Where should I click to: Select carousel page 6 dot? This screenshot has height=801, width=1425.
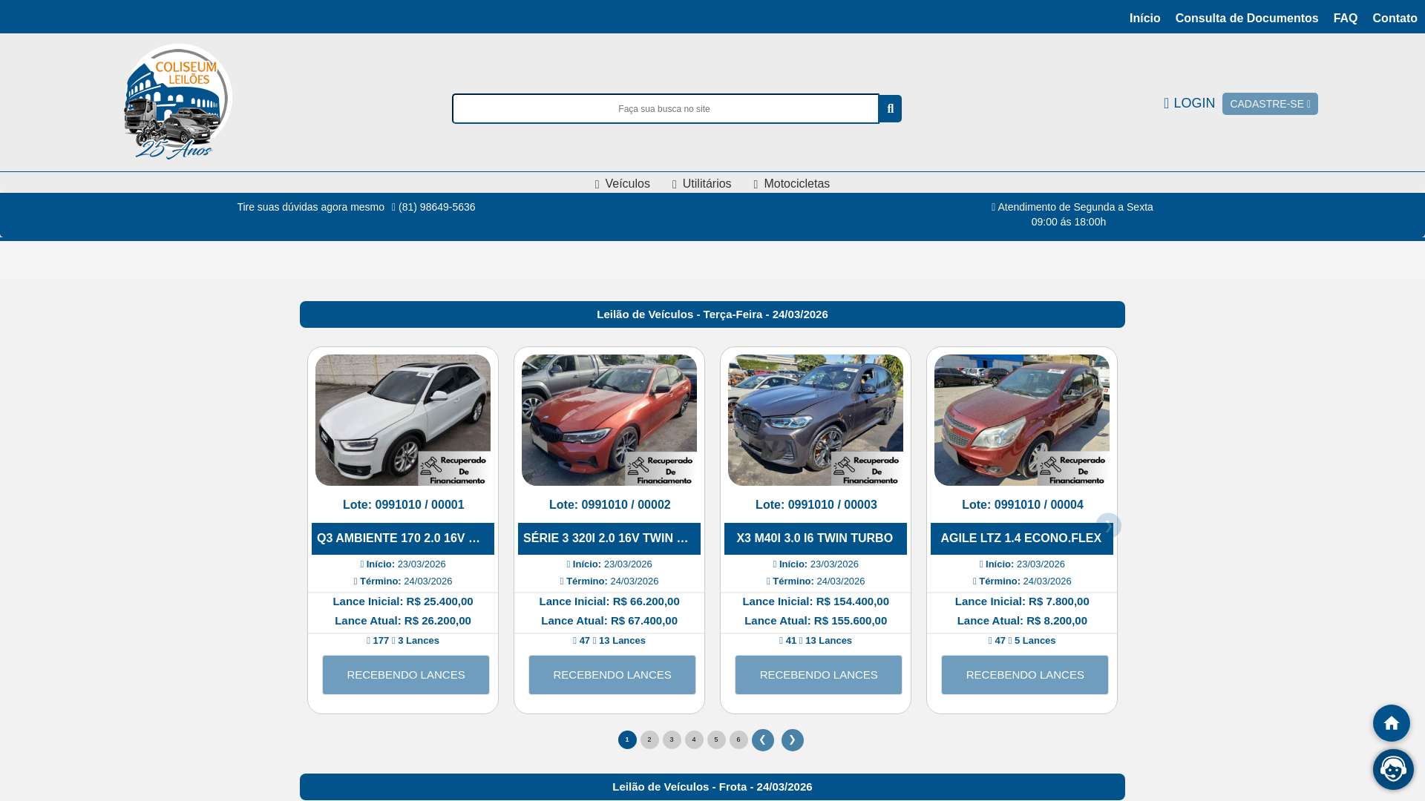click(x=738, y=740)
